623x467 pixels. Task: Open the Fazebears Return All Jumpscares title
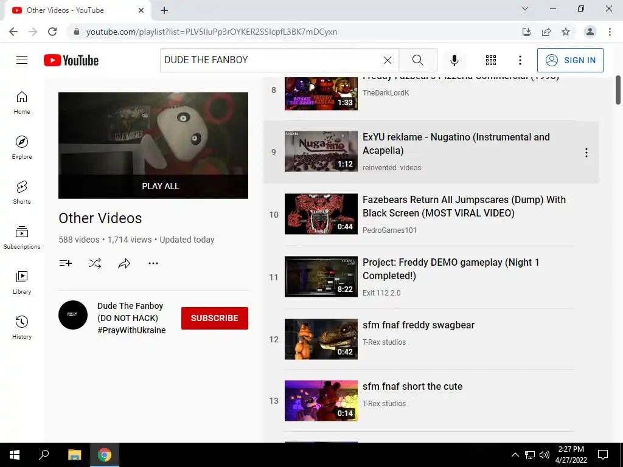pos(464,207)
